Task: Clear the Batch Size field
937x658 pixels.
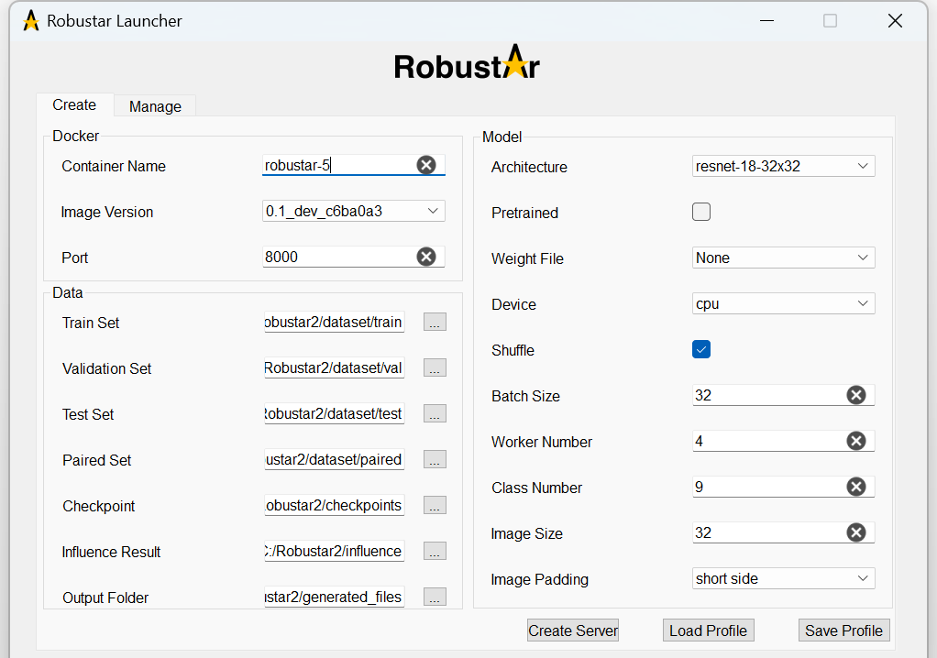Action: click(x=855, y=395)
